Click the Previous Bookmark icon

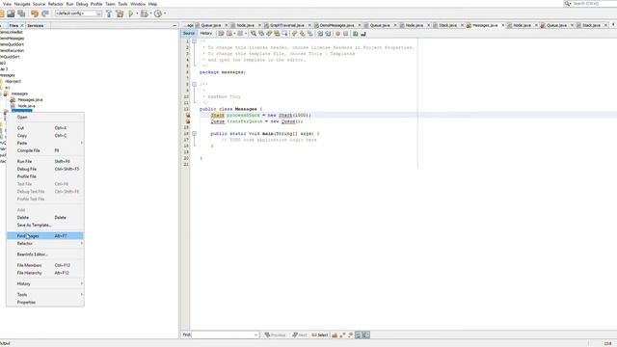pyautogui.click(x=294, y=34)
